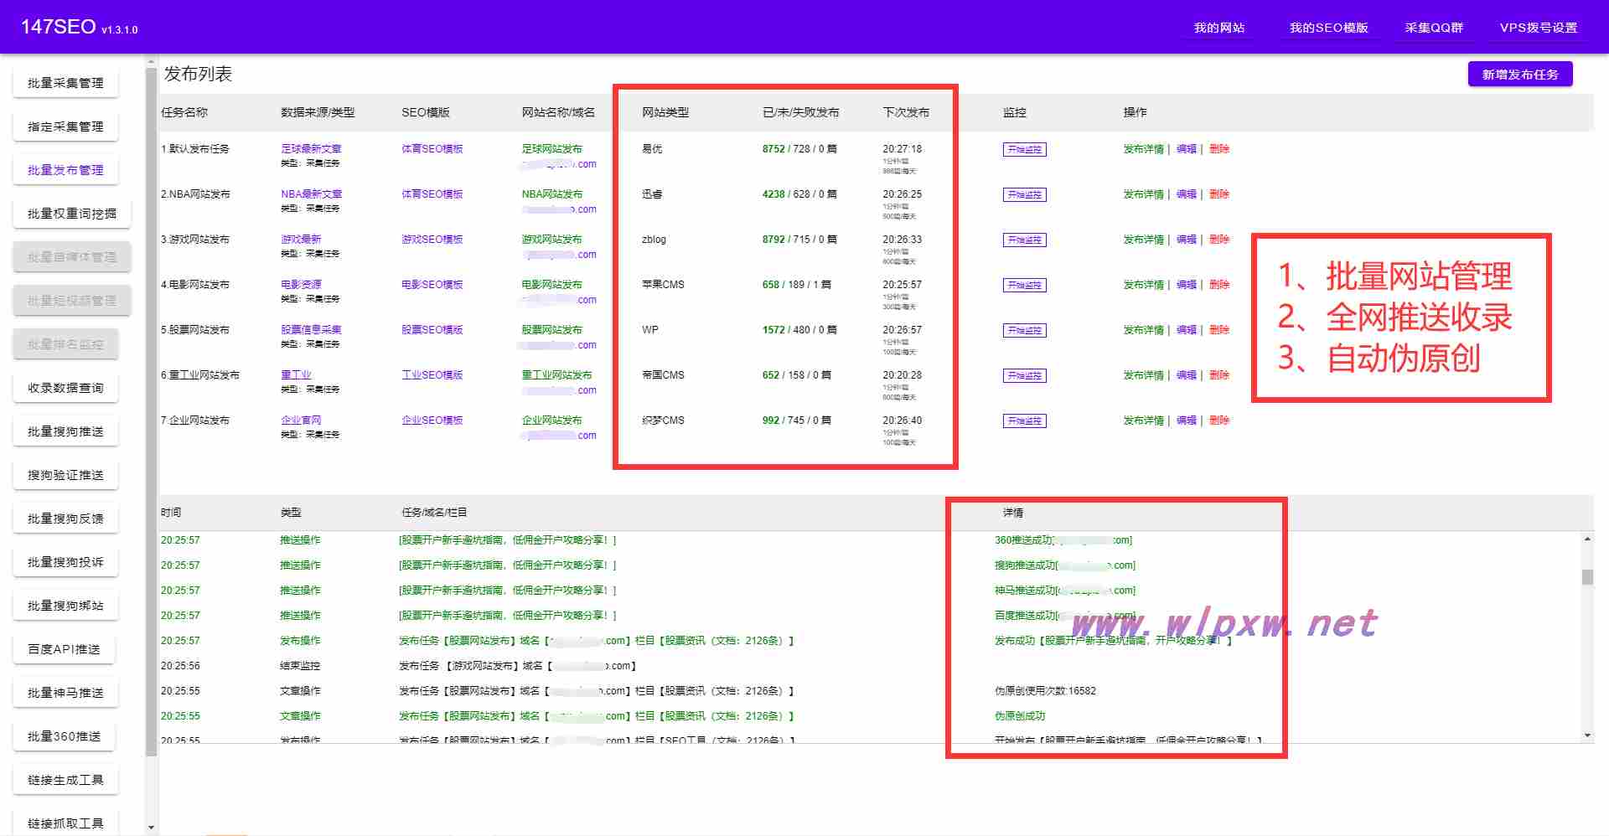This screenshot has height=836, width=1609.
Task: Open 发布详情 for 默认发布任务
Action: 1143,149
